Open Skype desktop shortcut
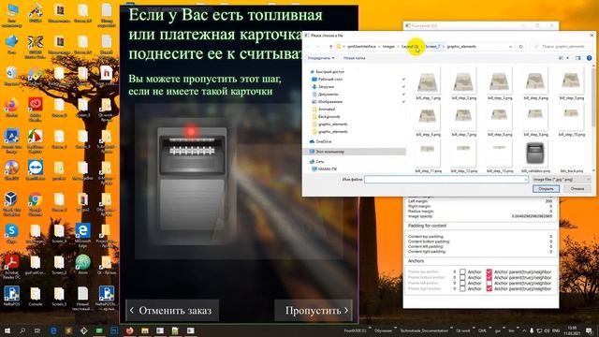 tap(11, 233)
